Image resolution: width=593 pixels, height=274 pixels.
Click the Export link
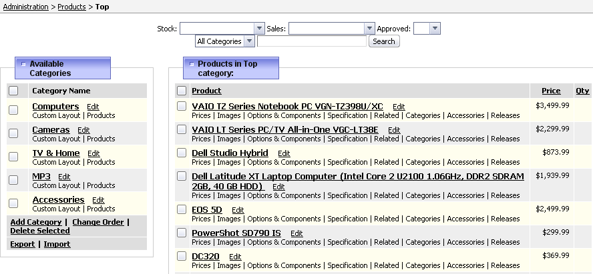[x=23, y=245]
